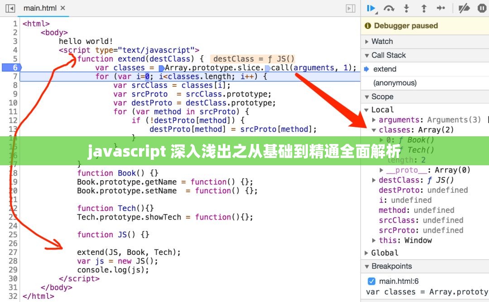This screenshot has height=302, width=489.
Task: Click the highlighted destClass inline value badge
Action: coord(252,58)
